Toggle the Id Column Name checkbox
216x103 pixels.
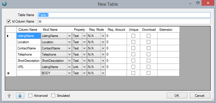9,21
